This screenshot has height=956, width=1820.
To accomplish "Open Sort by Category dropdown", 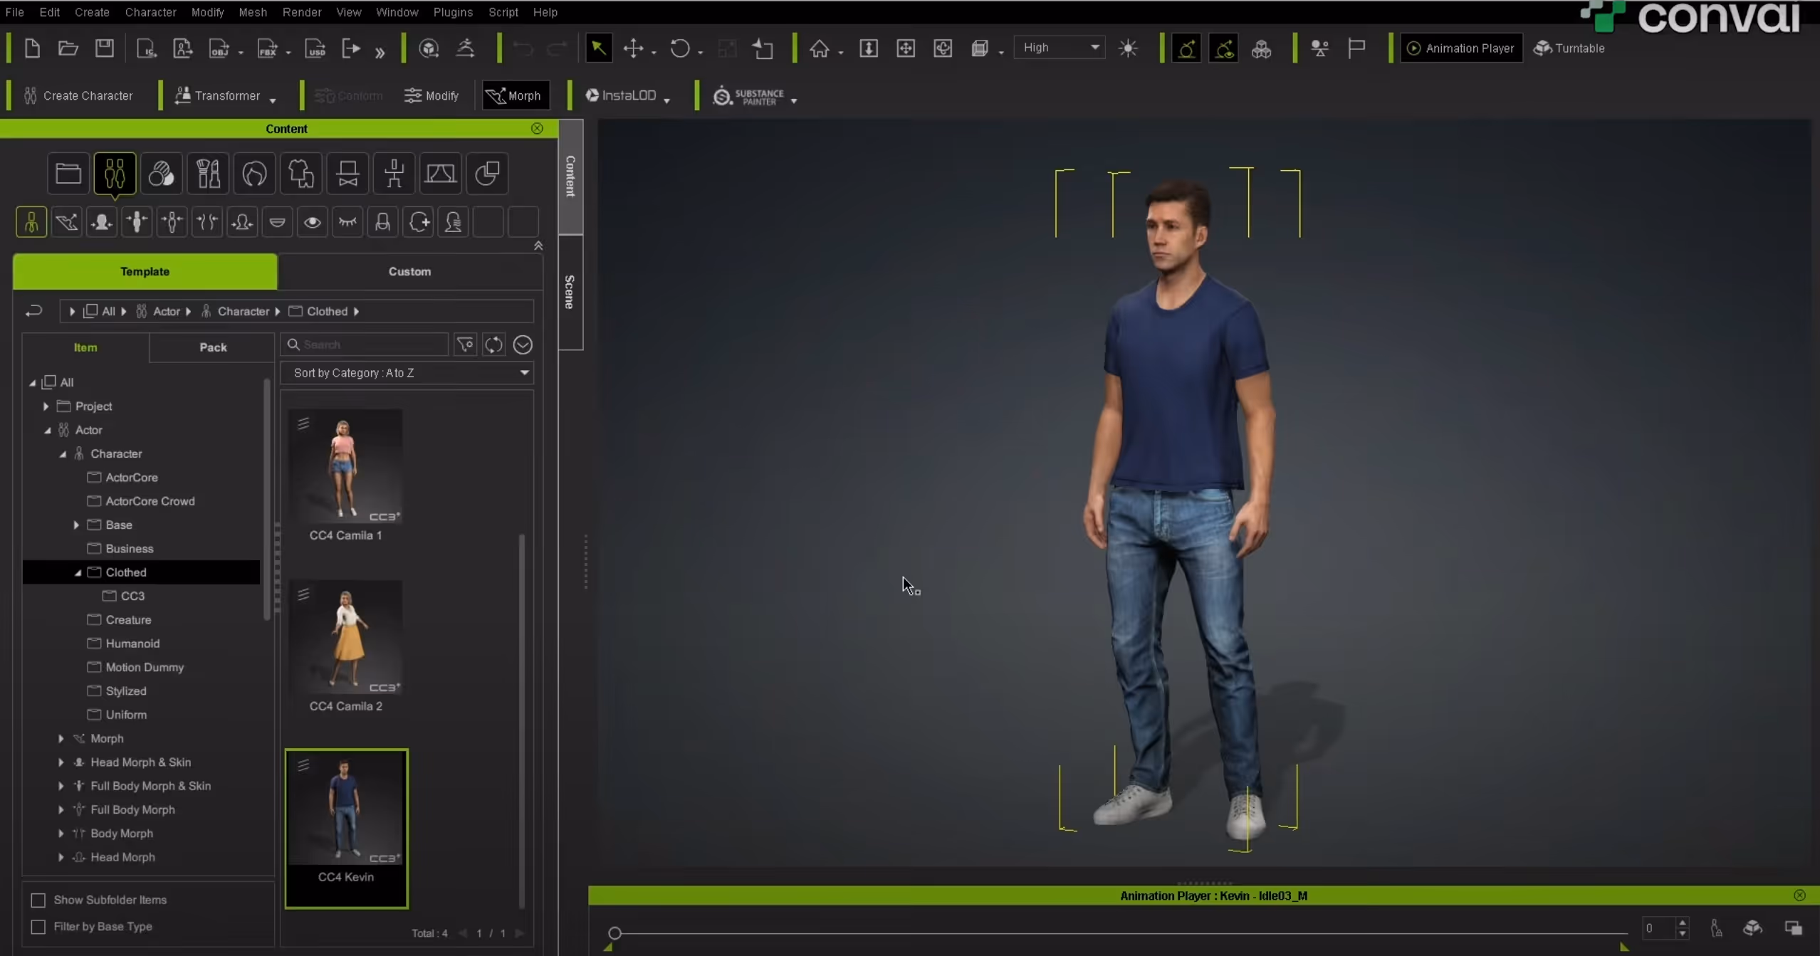I will (x=407, y=372).
